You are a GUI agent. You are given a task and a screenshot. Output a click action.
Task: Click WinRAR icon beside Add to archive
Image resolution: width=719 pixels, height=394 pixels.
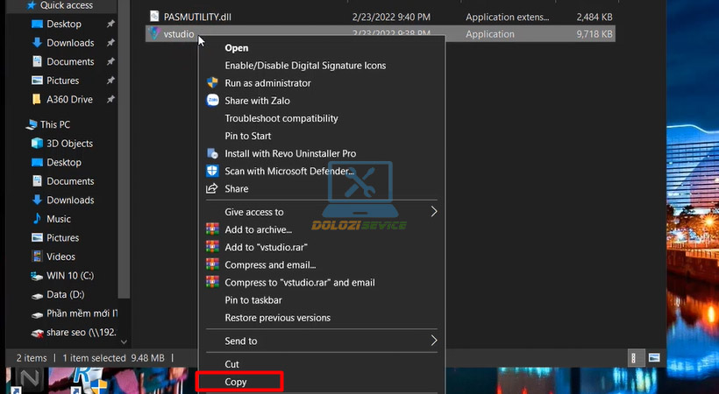pyautogui.click(x=212, y=229)
